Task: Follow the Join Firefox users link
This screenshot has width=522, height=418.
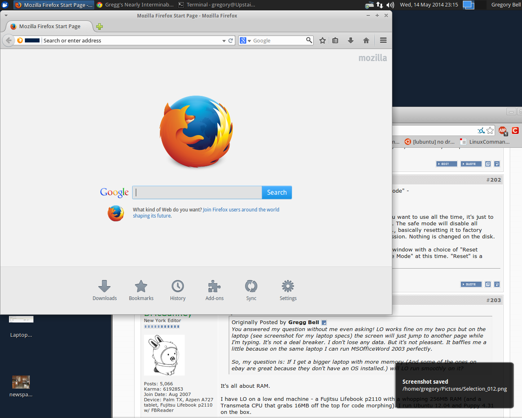Action: click(x=206, y=213)
